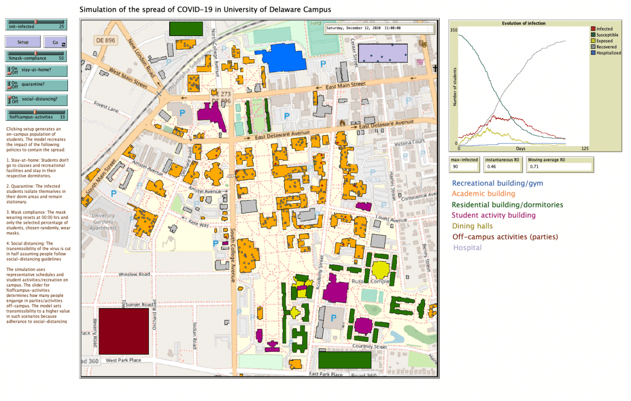Click the red Infected legend swatch
Image resolution: width=631 pixels, height=401 pixels.
594,29
